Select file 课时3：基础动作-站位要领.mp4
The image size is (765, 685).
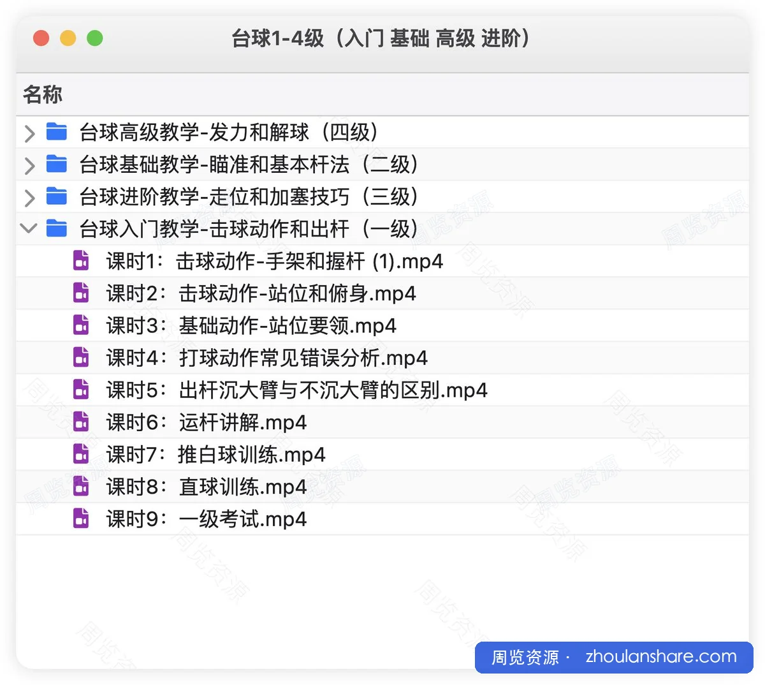(x=251, y=325)
